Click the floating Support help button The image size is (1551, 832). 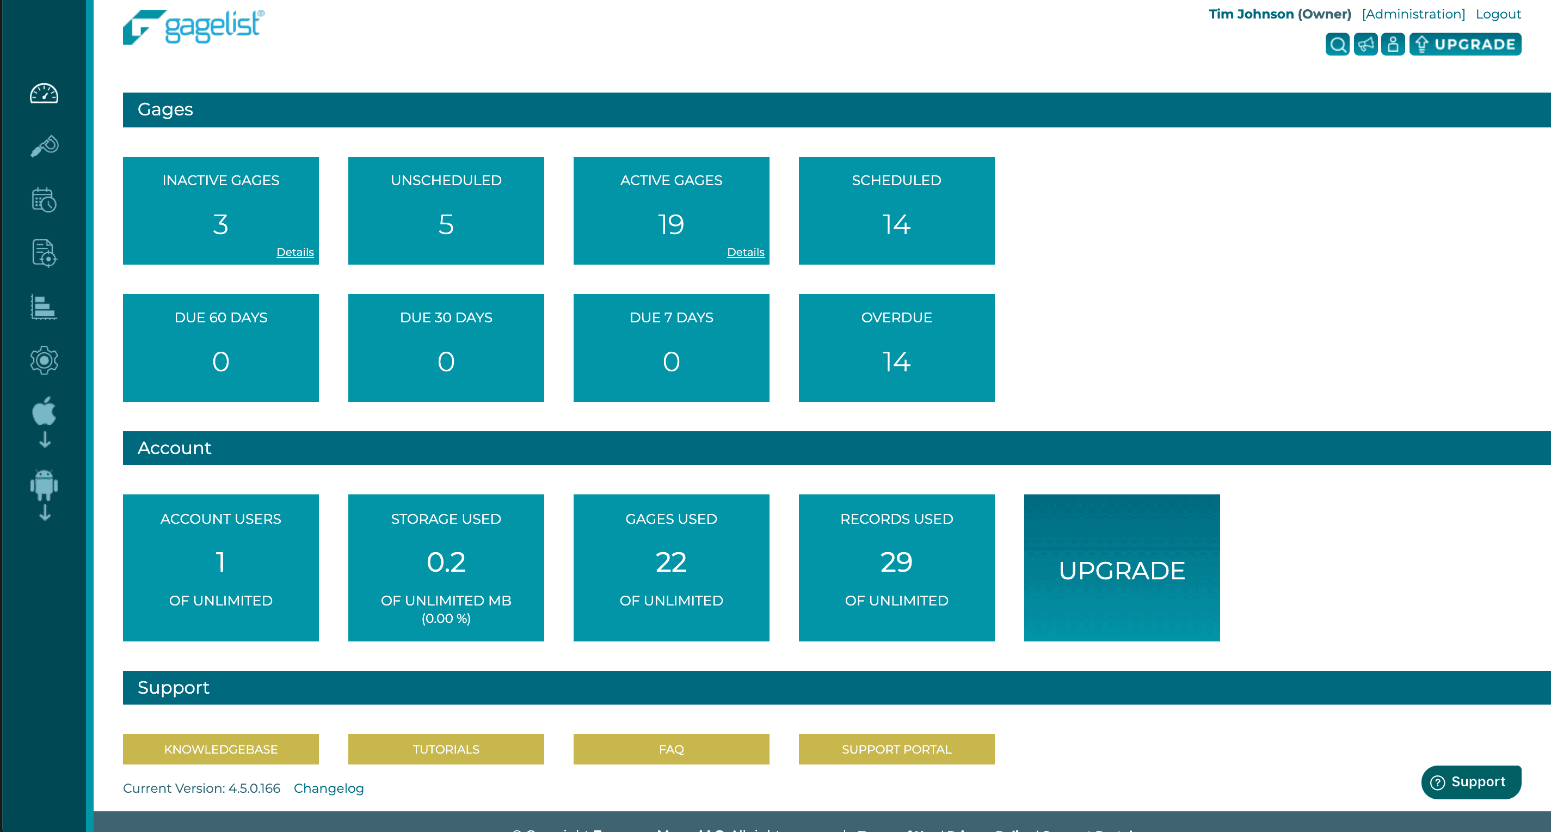[1470, 782]
